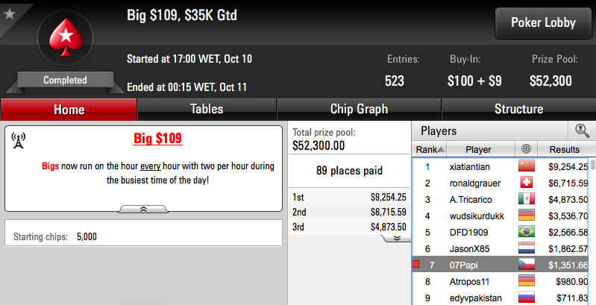
Task: Open the Structure tab
Action: [x=518, y=110]
